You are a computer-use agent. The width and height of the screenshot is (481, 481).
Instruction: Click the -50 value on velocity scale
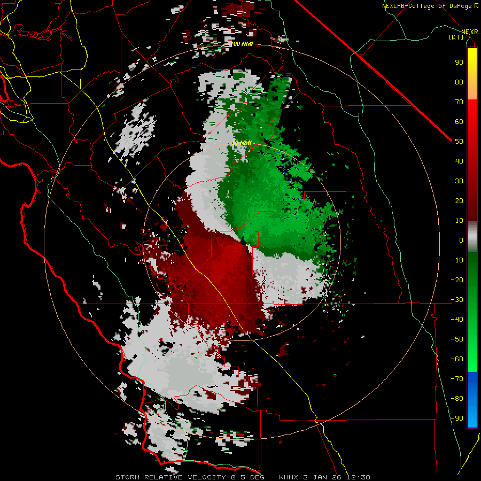pyautogui.click(x=457, y=339)
